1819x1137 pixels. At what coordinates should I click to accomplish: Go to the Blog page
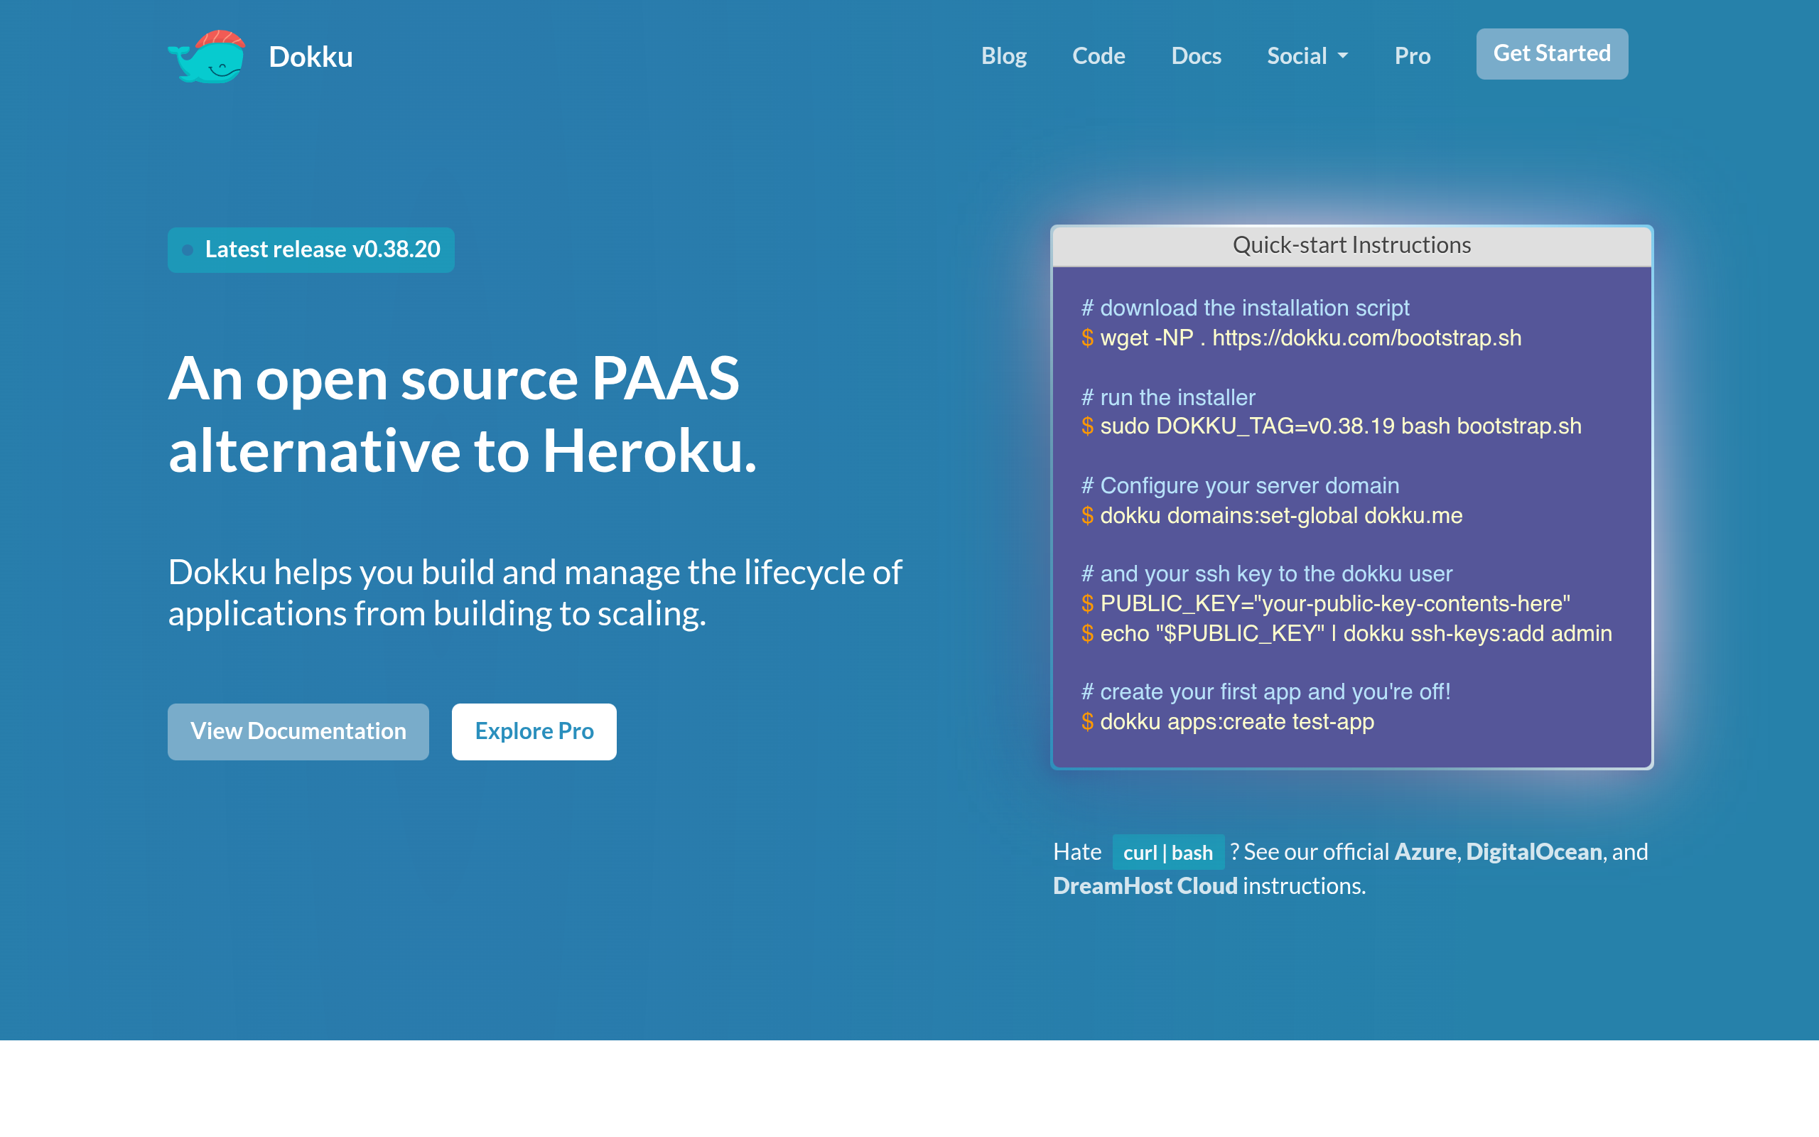pyautogui.click(x=1003, y=55)
